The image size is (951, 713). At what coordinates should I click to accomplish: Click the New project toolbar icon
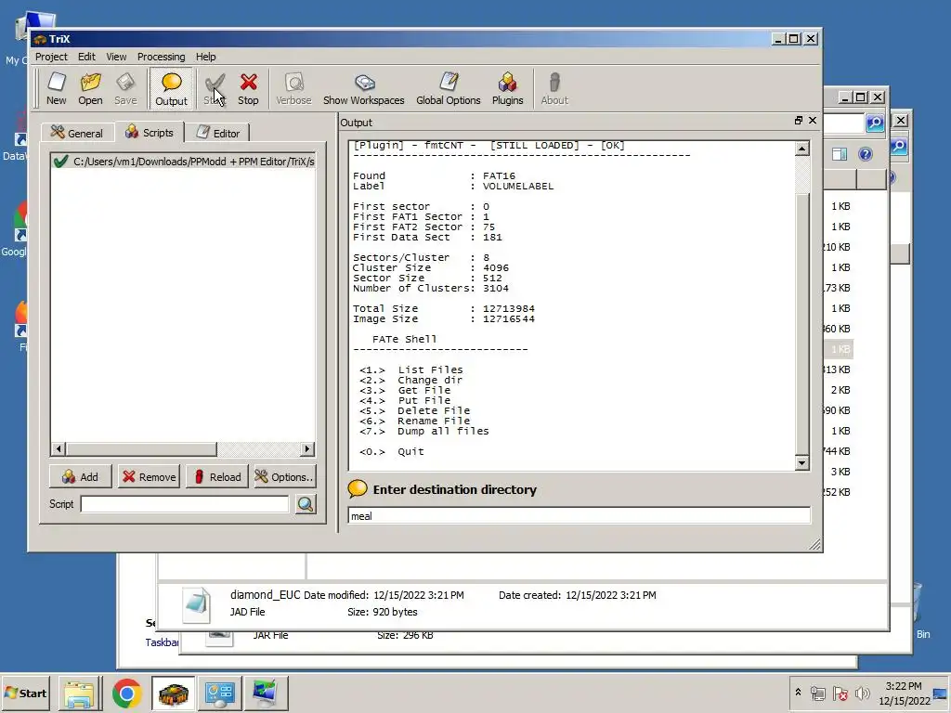click(x=56, y=88)
